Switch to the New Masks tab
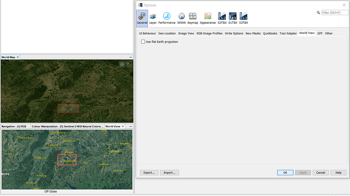 [253, 33]
